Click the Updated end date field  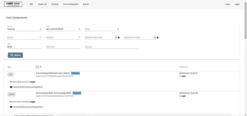tap(138, 37)
